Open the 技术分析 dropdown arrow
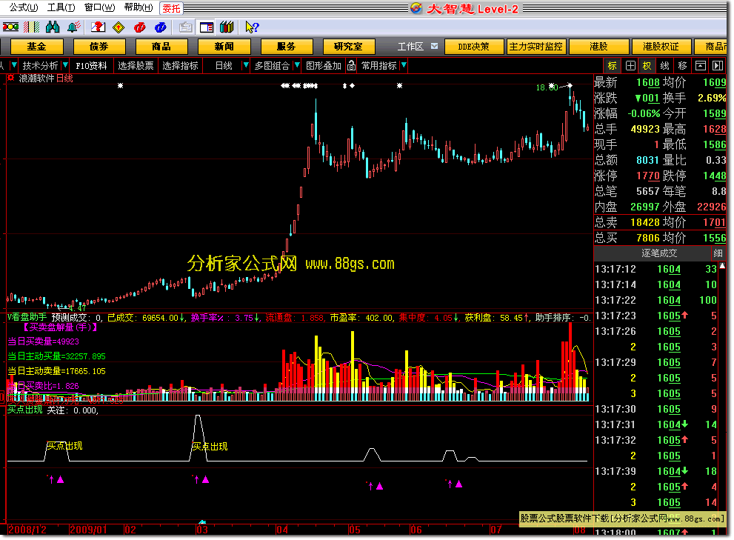This screenshot has height=540, width=734. pos(65,66)
